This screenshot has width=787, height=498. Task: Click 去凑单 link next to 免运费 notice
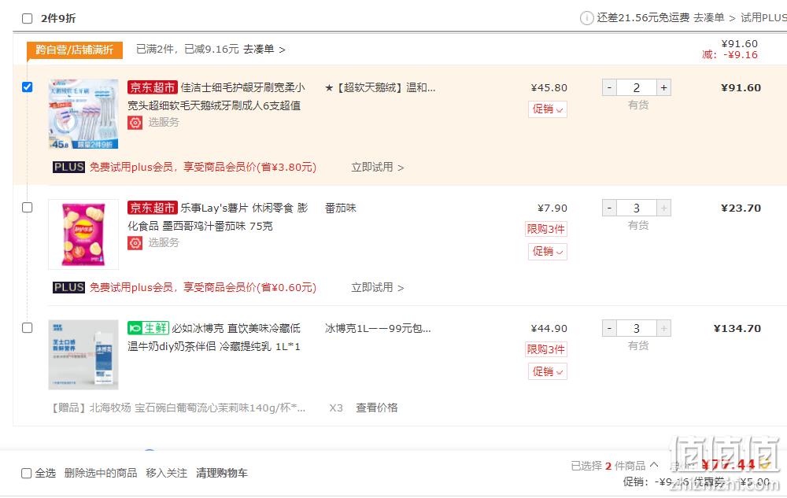715,18
